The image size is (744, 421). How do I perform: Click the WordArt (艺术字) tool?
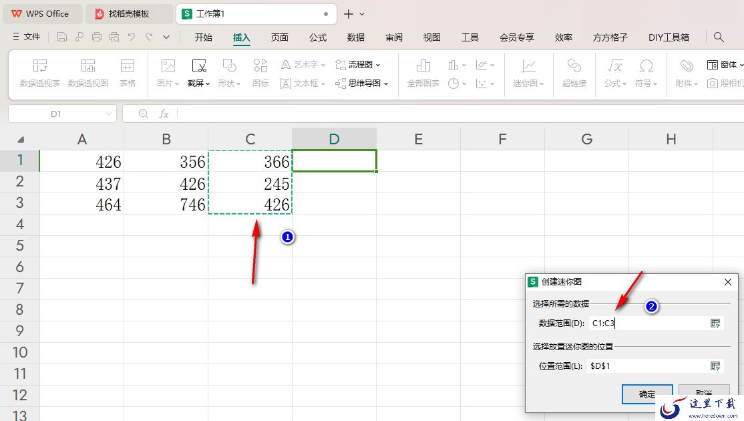303,65
